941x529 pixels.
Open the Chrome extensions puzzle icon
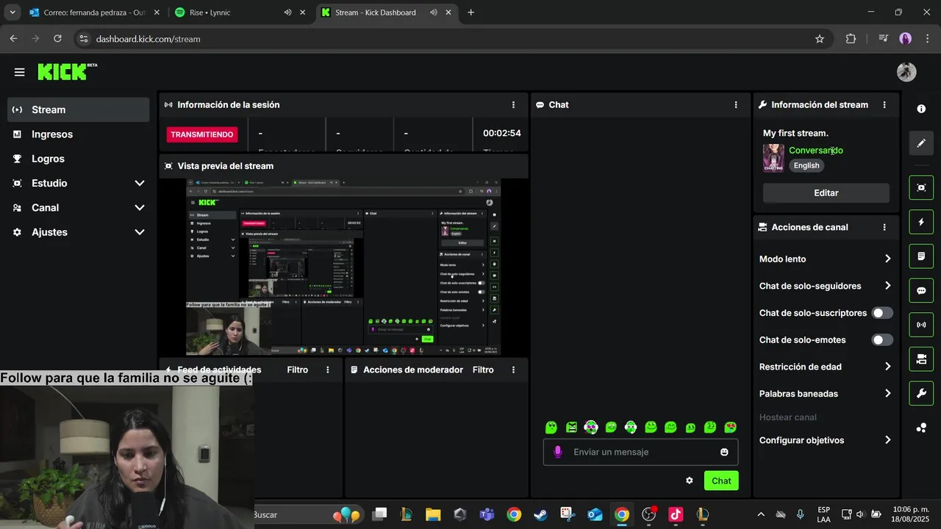tap(851, 39)
